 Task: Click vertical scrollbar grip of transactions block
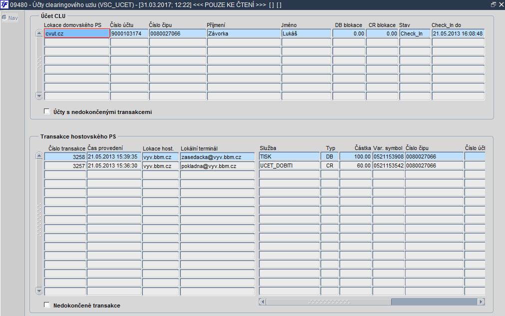(x=39, y=220)
